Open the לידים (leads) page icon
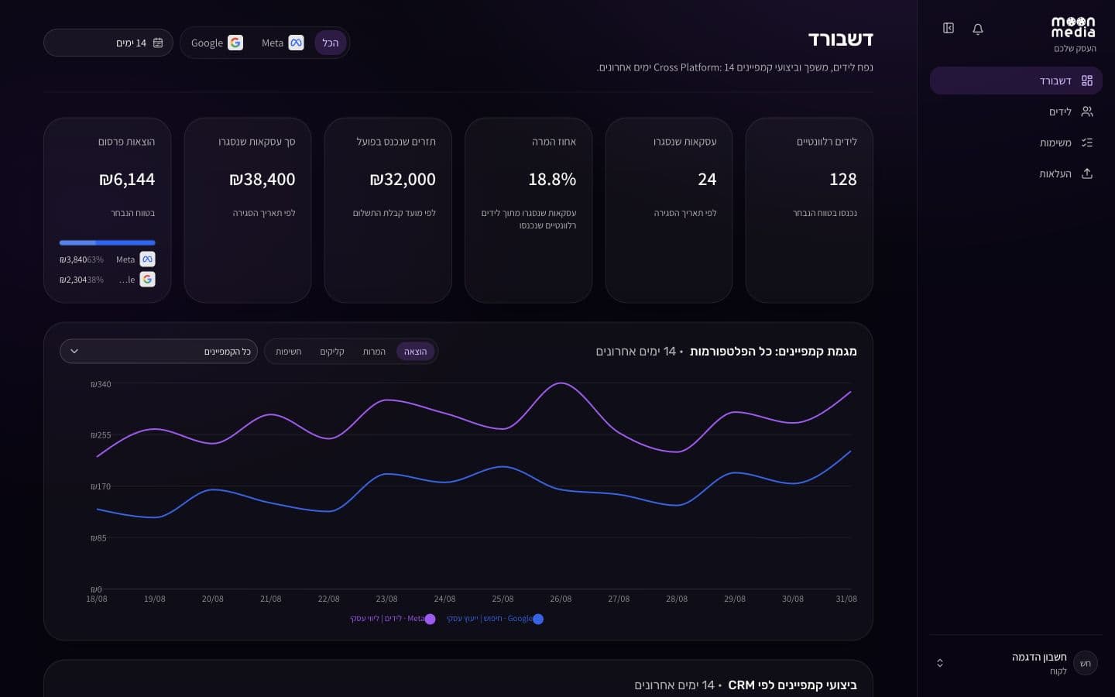The height and width of the screenshot is (697, 1115). pyautogui.click(x=1087, y=112)
